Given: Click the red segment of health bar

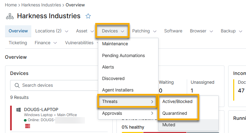Looking at the screenshot, I should tap(165, 132).
